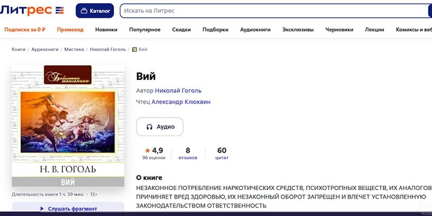Go to Популярное section

145,30
